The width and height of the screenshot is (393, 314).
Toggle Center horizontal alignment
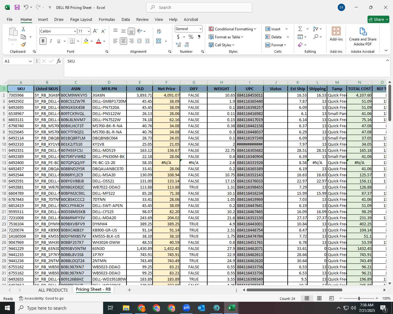(123, 41)
